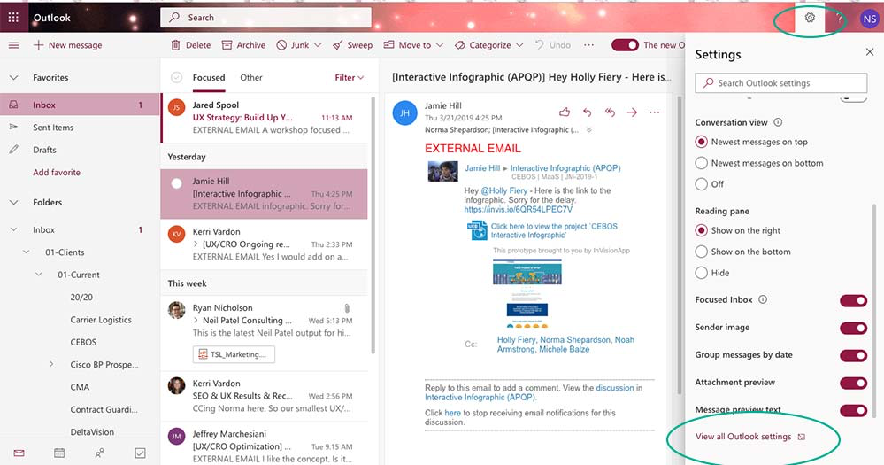
Task: Close the Settings panel
Action: pos(869,52)
